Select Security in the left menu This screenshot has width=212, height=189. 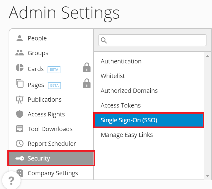click(x=51, y=158)
